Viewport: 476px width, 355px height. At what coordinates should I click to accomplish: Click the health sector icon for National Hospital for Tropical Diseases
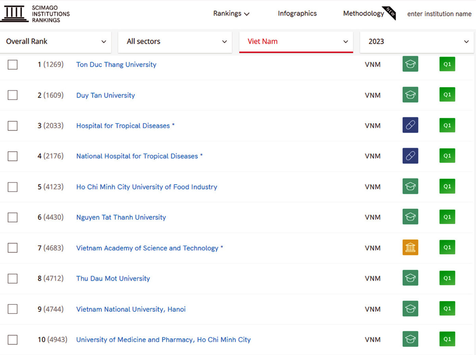click(410, 156)
